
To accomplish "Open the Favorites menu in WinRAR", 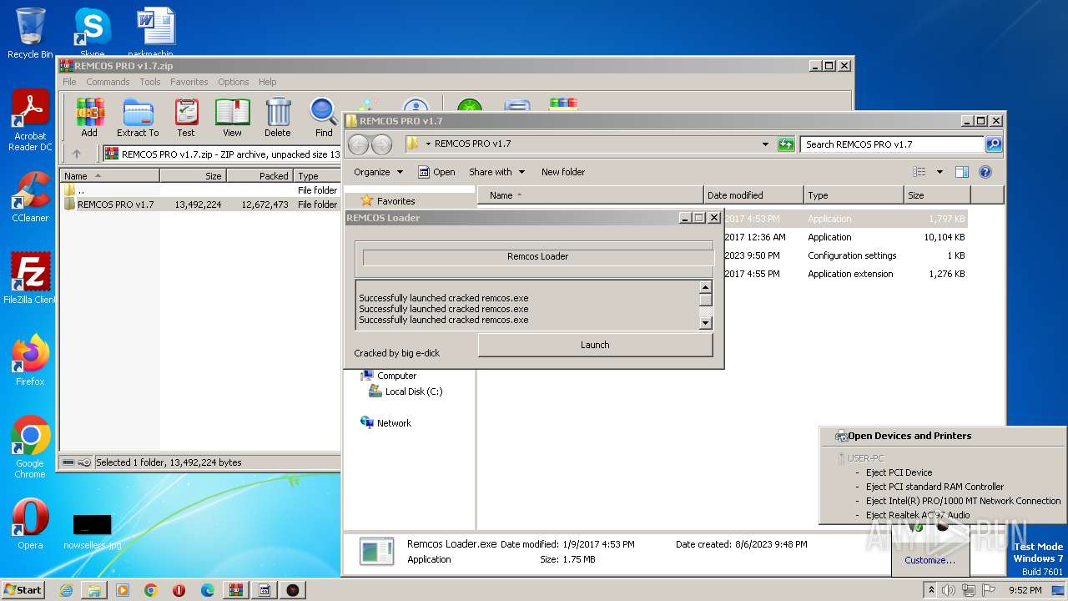I will [189, 82].
